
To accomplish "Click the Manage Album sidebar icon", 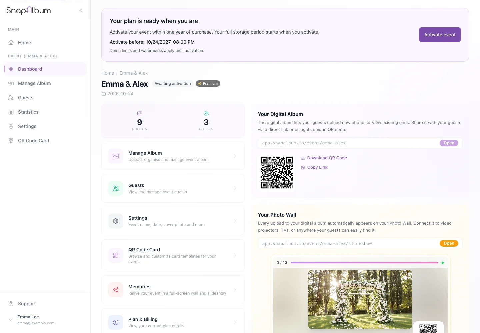I will coord(11,83).
